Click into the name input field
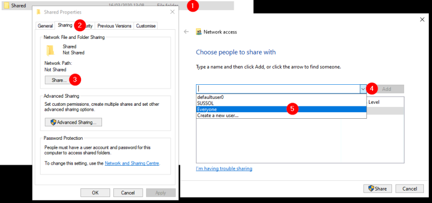The image size is (432, 203). (x=278, y=89)
